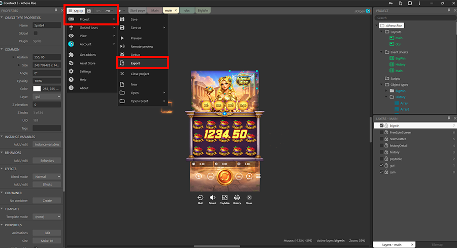The height and width of the screenshot is (248, 457).
Task: Enable visibility for the FreeSpinScreen layer
Action: [x=382, y=132]
